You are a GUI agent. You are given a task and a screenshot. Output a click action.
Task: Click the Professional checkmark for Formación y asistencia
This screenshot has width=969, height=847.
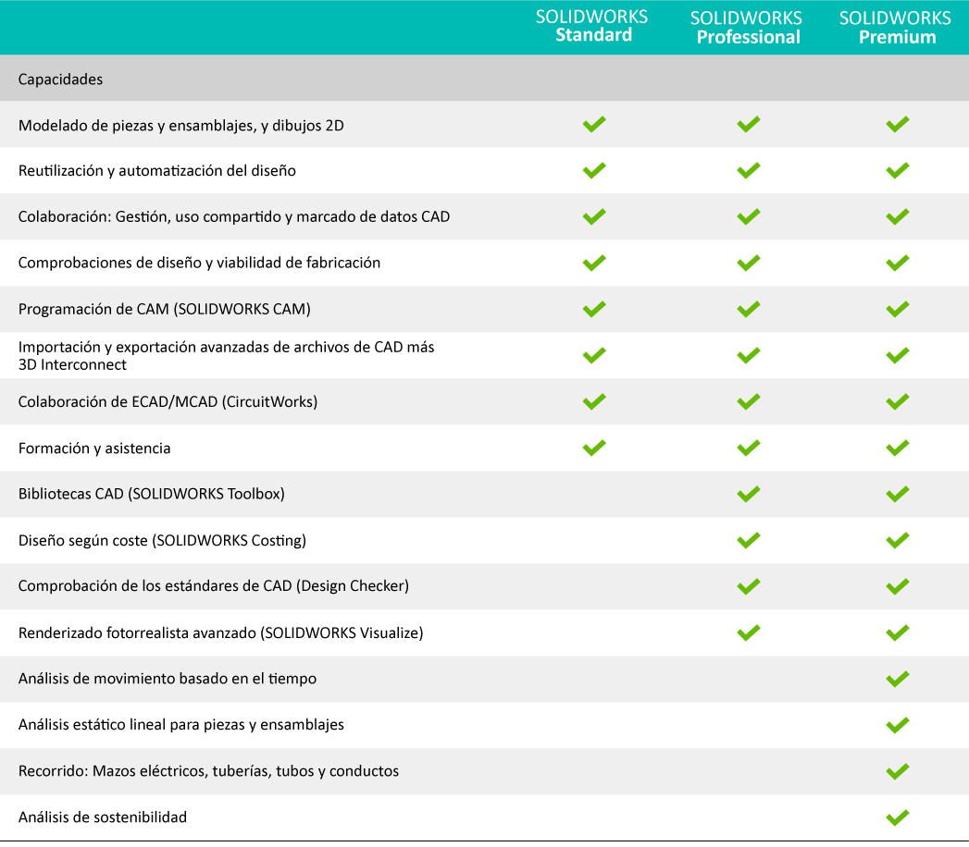[749, 448]
